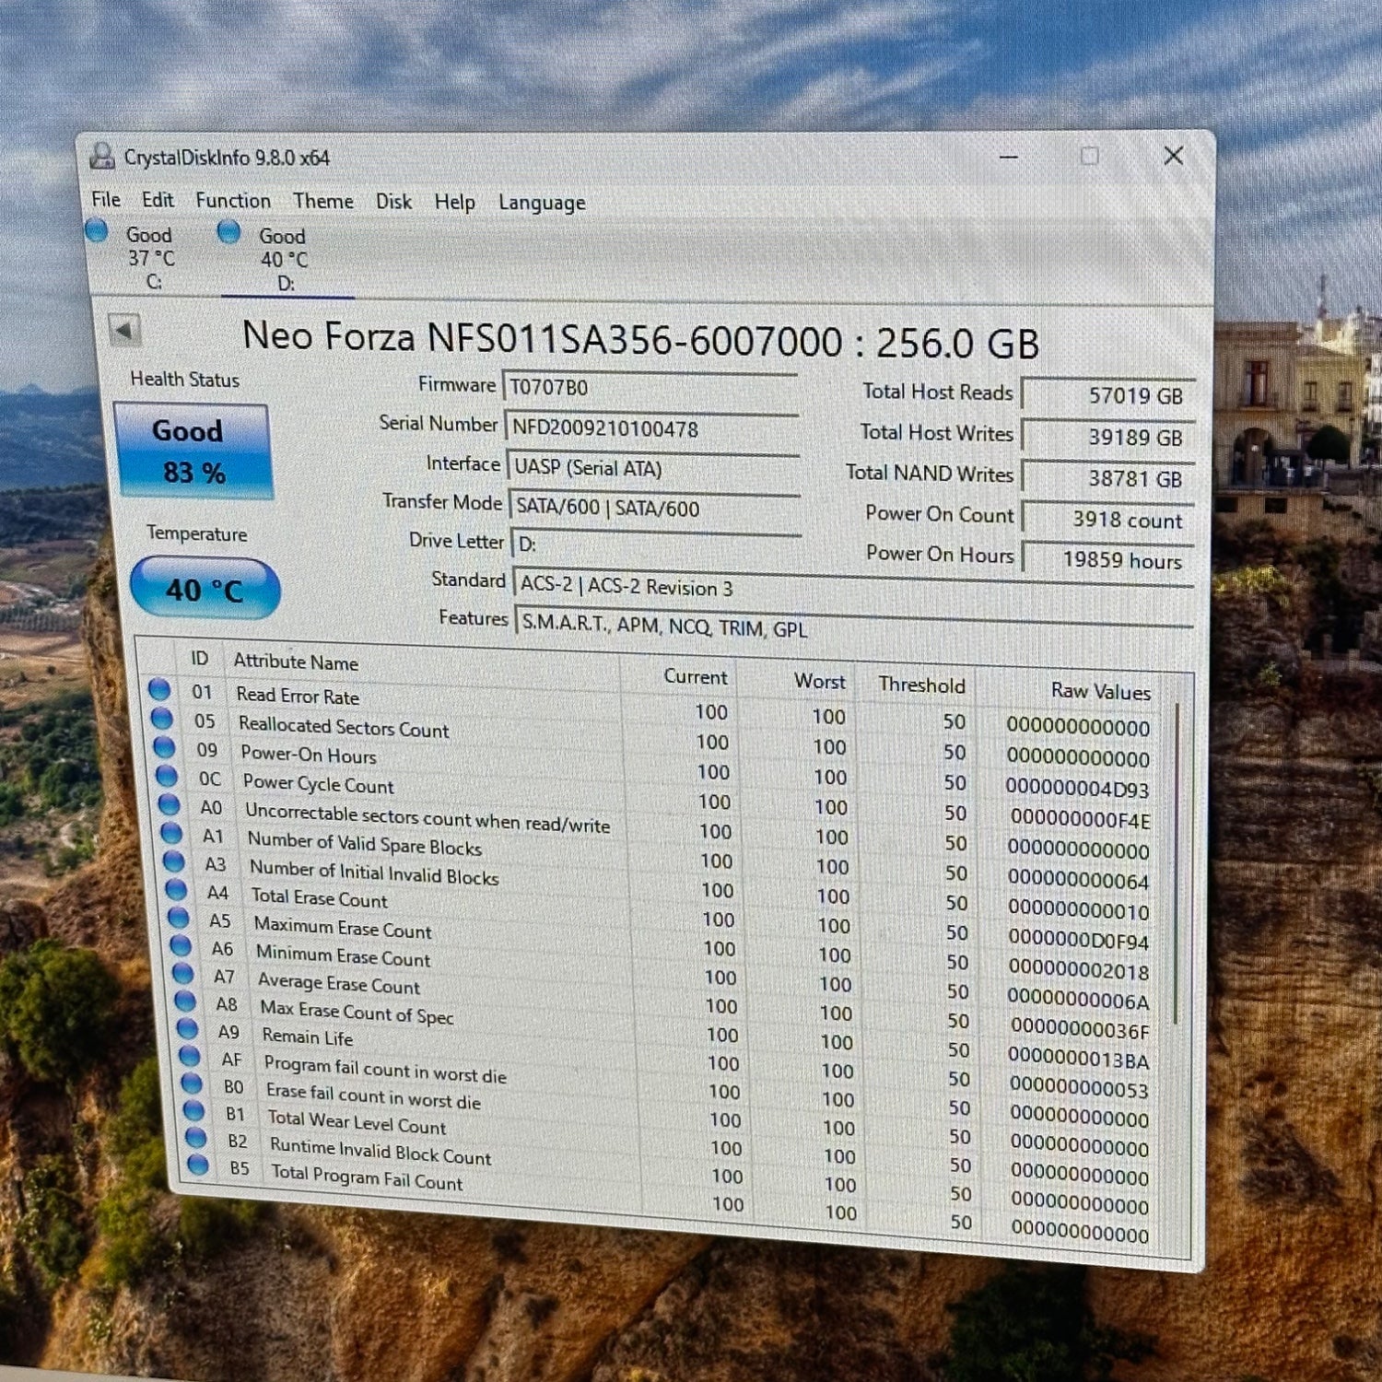Minimize the CrystalDiskInfo window
This screenshot has height=1382, width=1382.
1009,158
